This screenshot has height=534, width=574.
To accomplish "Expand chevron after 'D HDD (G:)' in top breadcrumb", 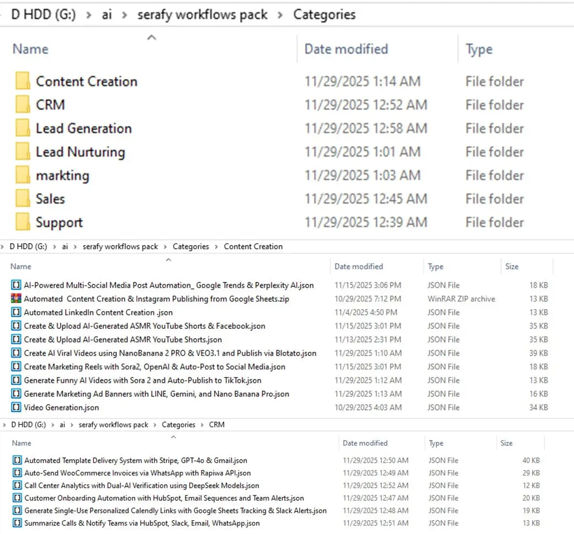I will (88, 15).
